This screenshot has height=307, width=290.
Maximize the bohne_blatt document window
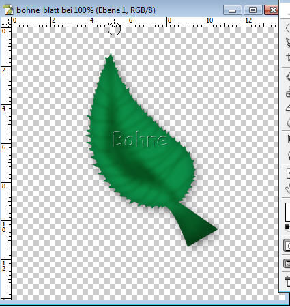[252, 10]
